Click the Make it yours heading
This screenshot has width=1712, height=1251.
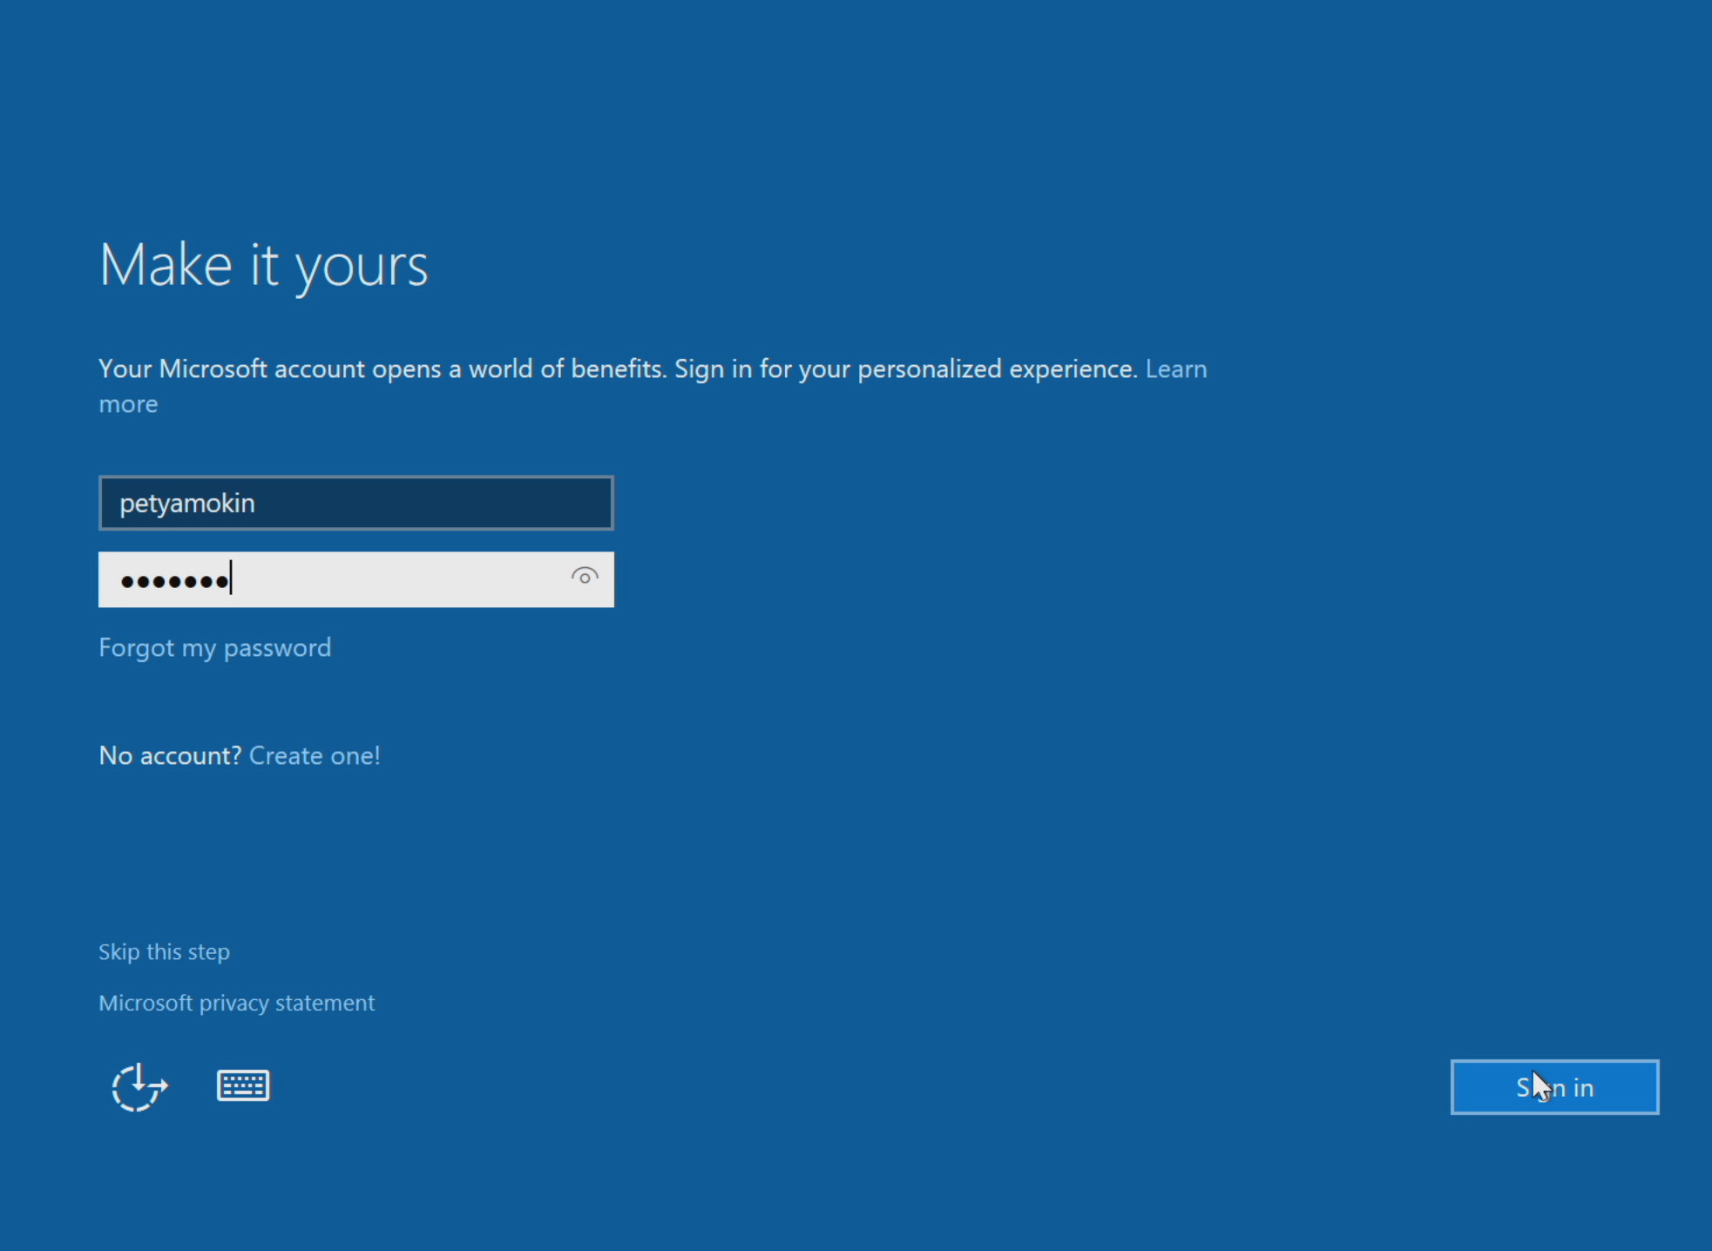(x=263, y=265)
